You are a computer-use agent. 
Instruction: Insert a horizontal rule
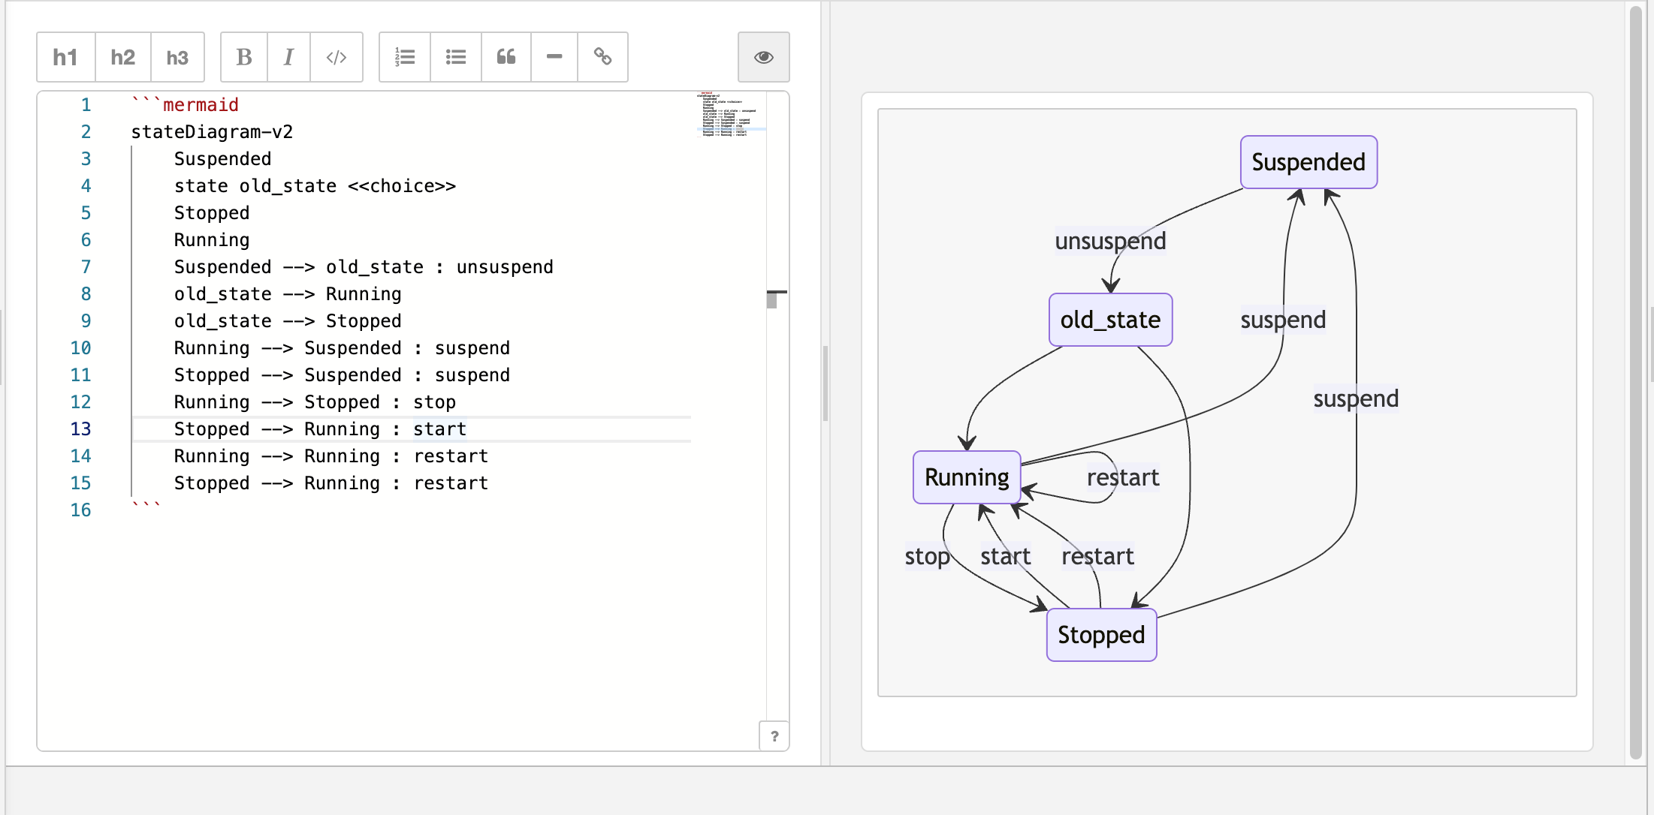tap(554, 57)
